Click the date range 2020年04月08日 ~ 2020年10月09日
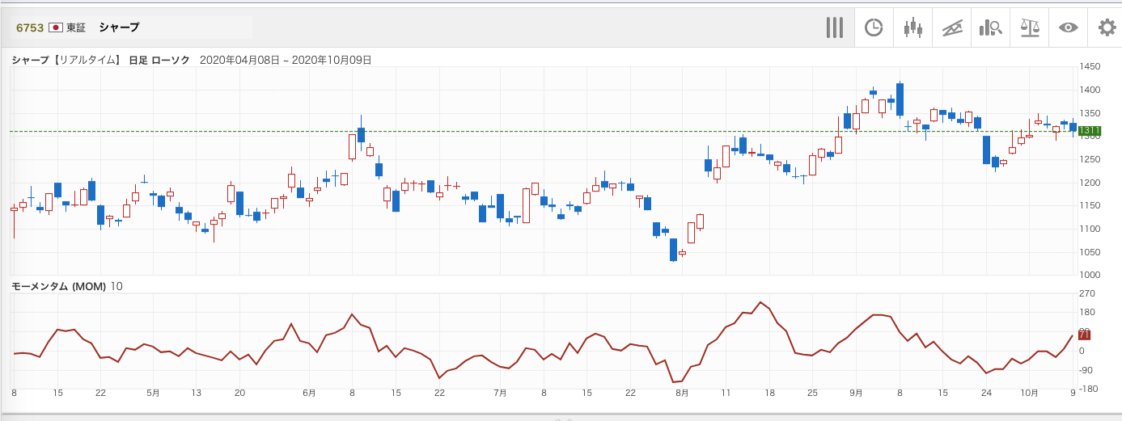Image resolution: width=1122 pixels, height=421 pixels. click(x=285, y=60)
